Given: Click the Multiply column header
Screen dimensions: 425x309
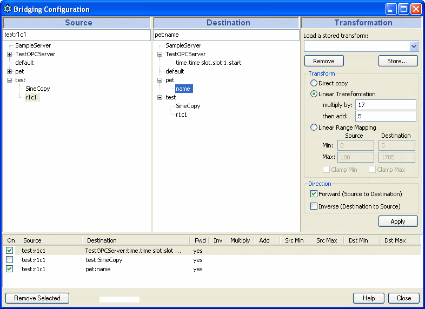Looking at the screenshot, I should tap(240, 240).
